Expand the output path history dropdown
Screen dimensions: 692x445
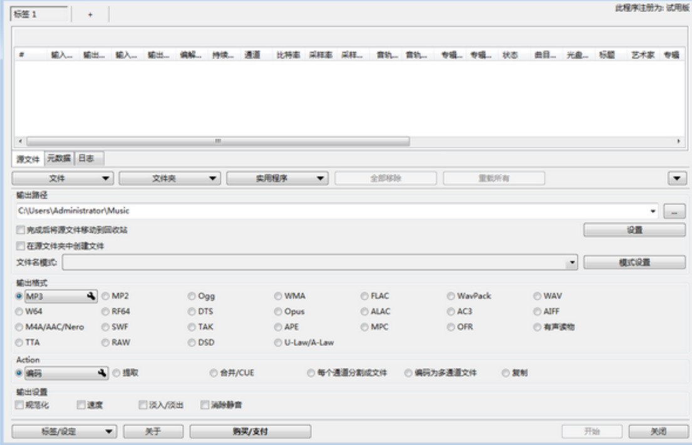click(x=653, y=211)
